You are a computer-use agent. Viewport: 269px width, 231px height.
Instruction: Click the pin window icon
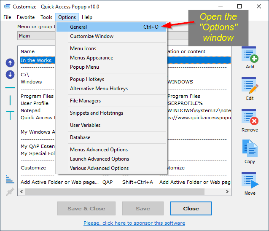point(10,192)
